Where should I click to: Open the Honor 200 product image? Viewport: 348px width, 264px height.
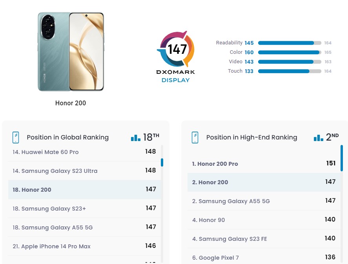click(71, 51)
